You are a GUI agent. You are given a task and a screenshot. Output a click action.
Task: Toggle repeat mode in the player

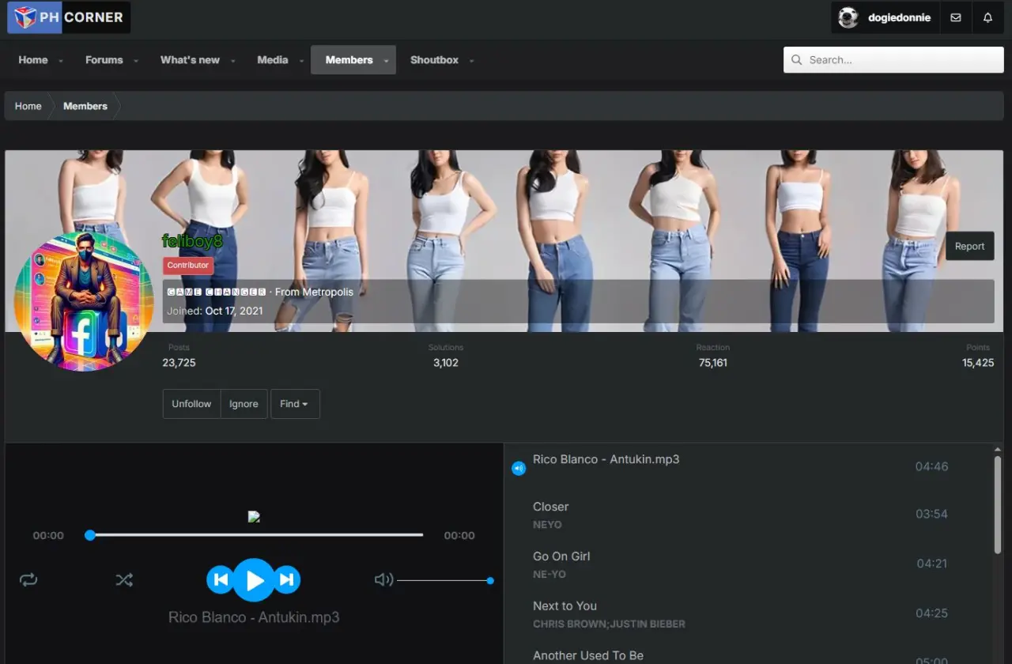point(28,580)
